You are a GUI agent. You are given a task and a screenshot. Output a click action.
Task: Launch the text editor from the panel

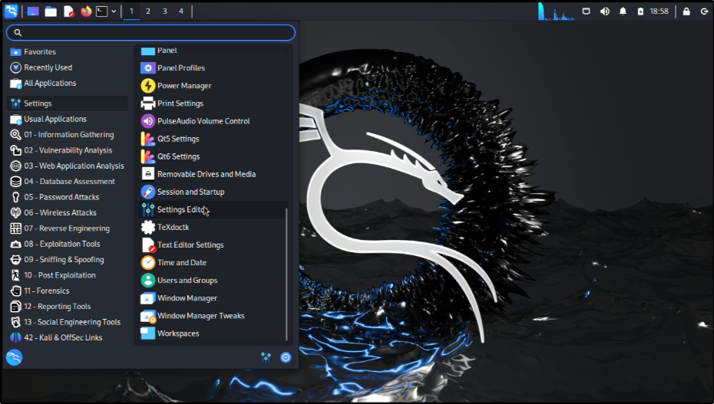pyautogui.click(x=69, y=11)
